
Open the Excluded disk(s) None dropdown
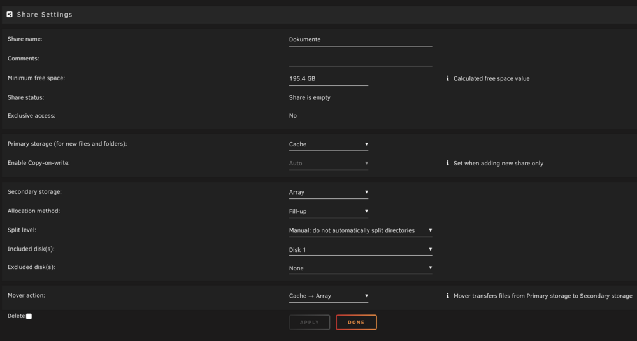tap(361, 268)
